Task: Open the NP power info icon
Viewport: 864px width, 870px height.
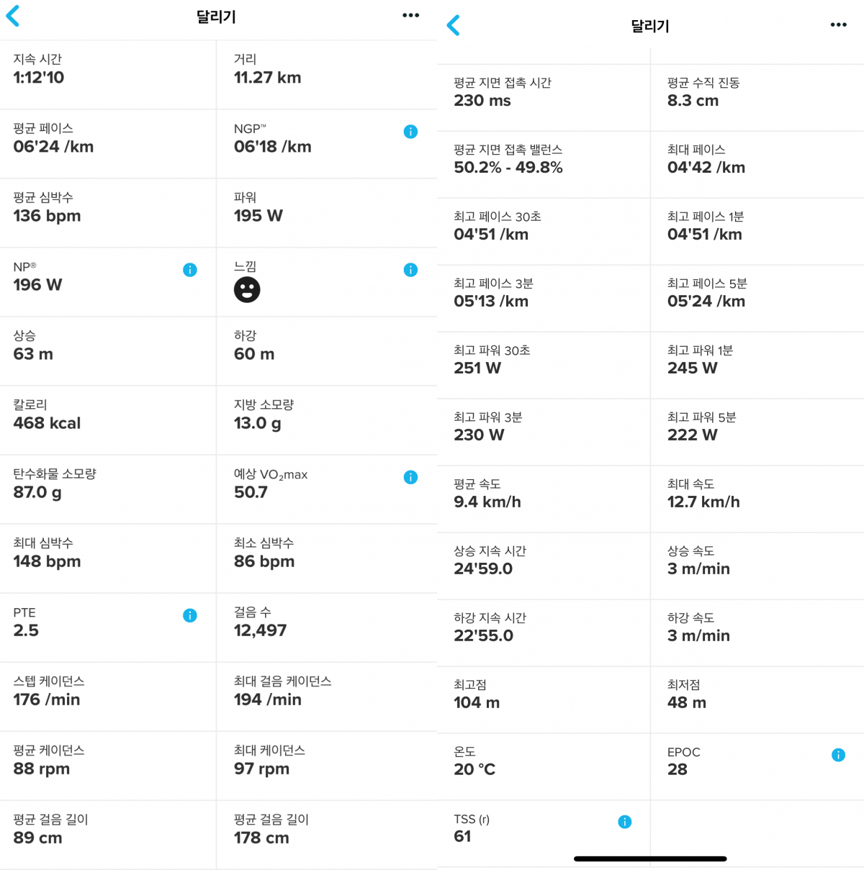Action: [190, 270]
